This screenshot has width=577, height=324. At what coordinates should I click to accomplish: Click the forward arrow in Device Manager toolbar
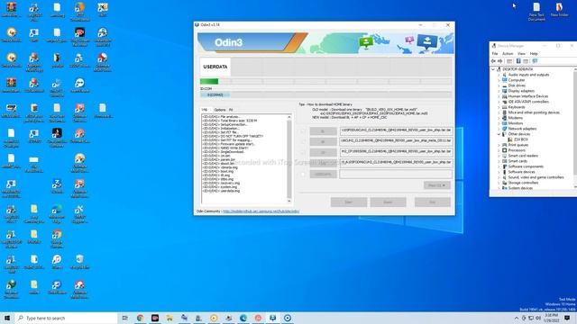point(500,61)
